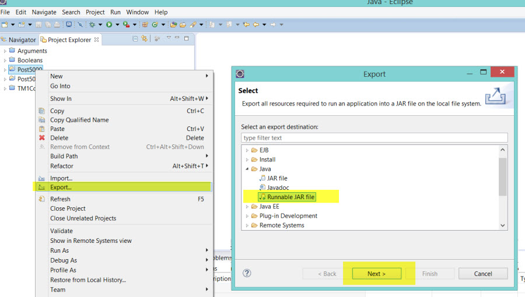Toggle Link with Editor in Project Explorer

[x=144, y=39]
